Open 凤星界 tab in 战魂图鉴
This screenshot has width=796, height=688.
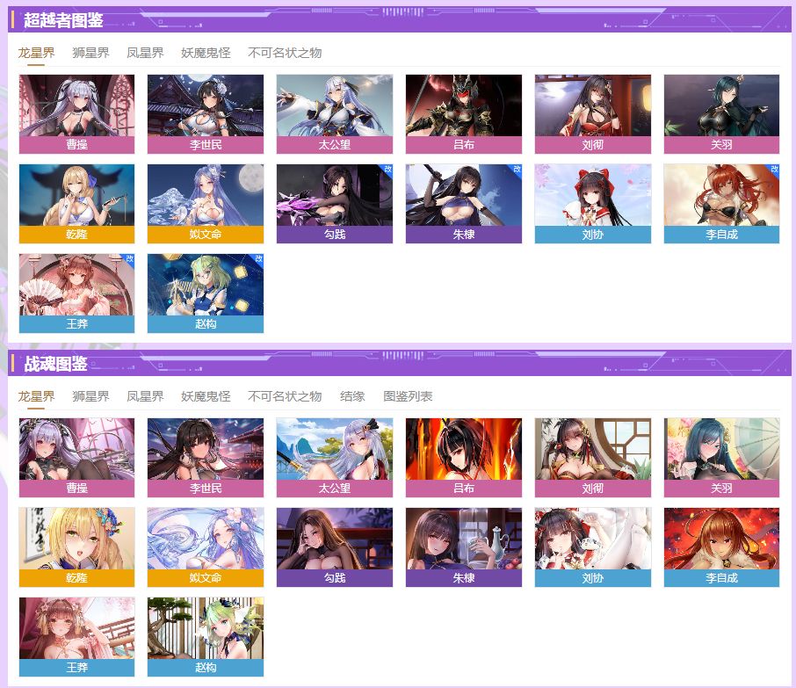click(x=145, y=396)
